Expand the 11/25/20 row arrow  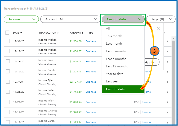coord(168,92)
